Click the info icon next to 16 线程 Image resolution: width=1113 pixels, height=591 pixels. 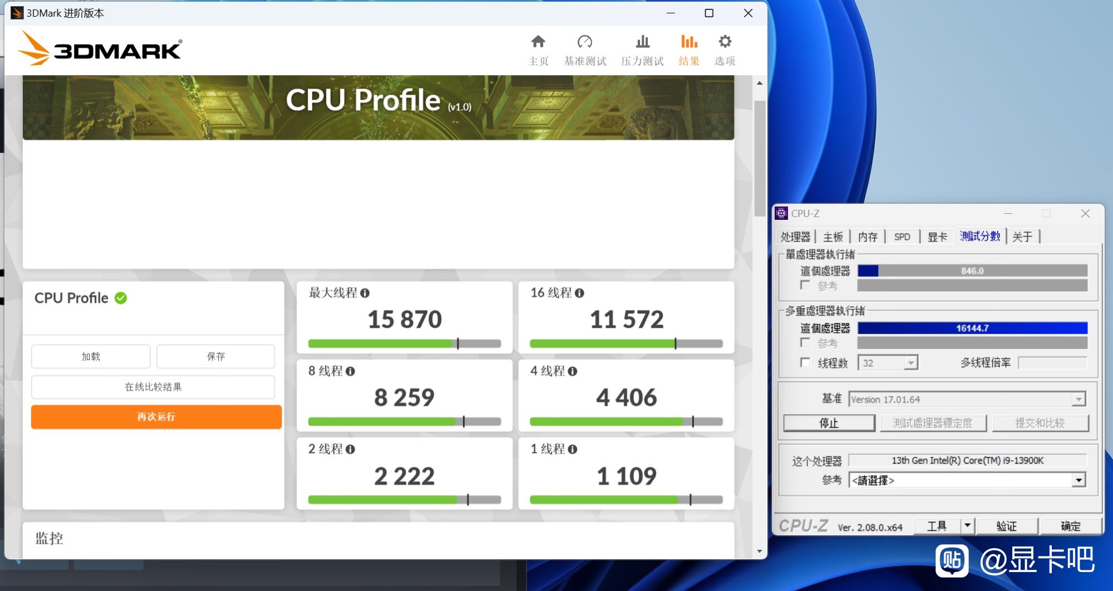coord(579,293)
